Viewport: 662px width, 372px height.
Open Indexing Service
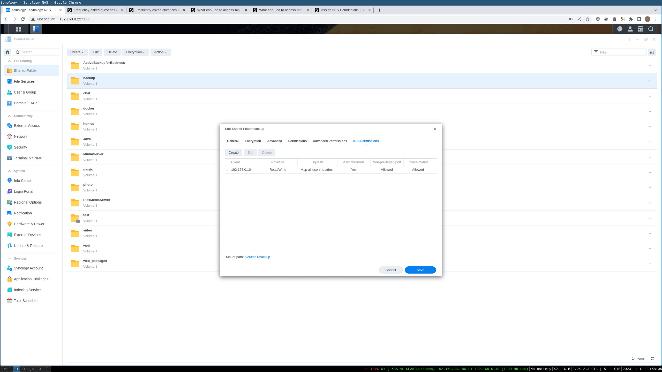[31, 290]
